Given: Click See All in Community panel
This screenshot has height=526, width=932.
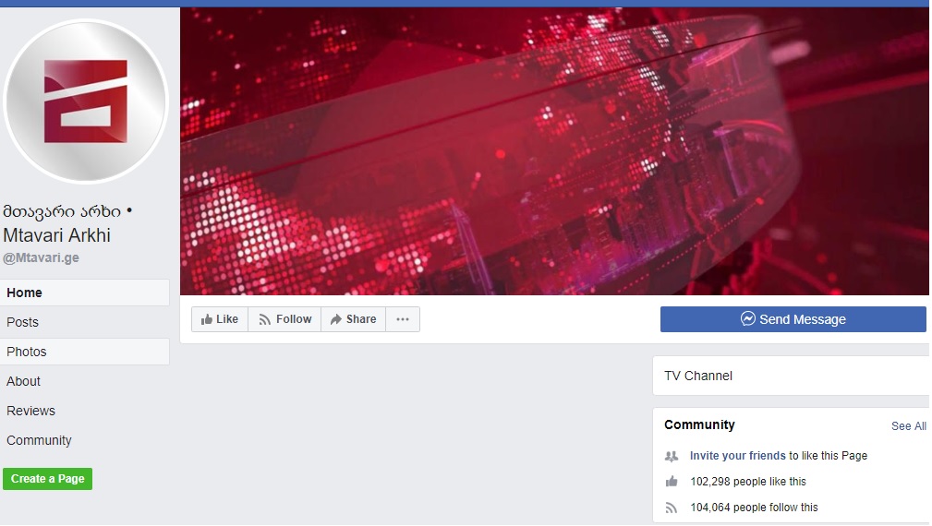Looking at the screenshot, I should (908, 426).
